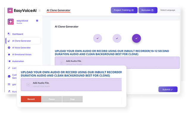190x114 pixels.
Task: Click the Submit button
Action: tap(168, 89)
